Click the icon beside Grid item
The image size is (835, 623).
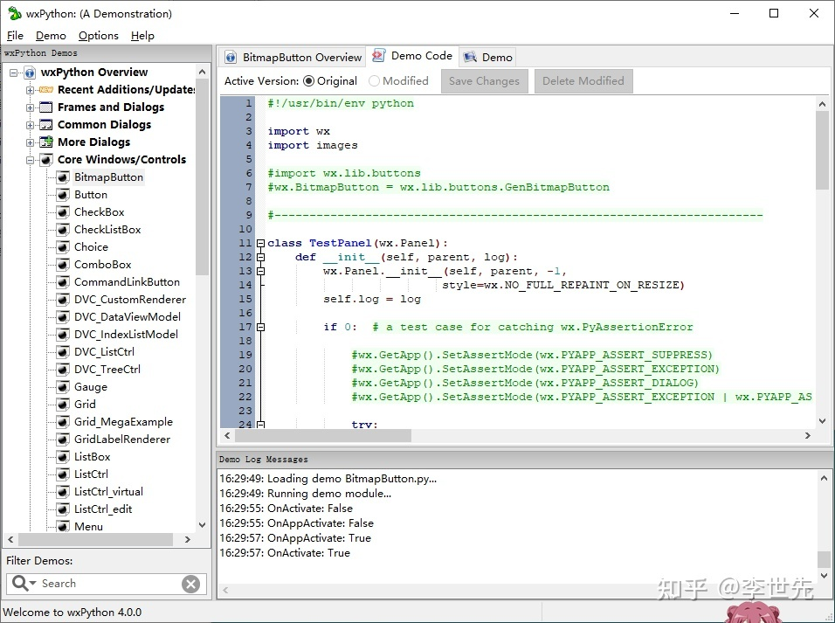(x=63, y=405)
